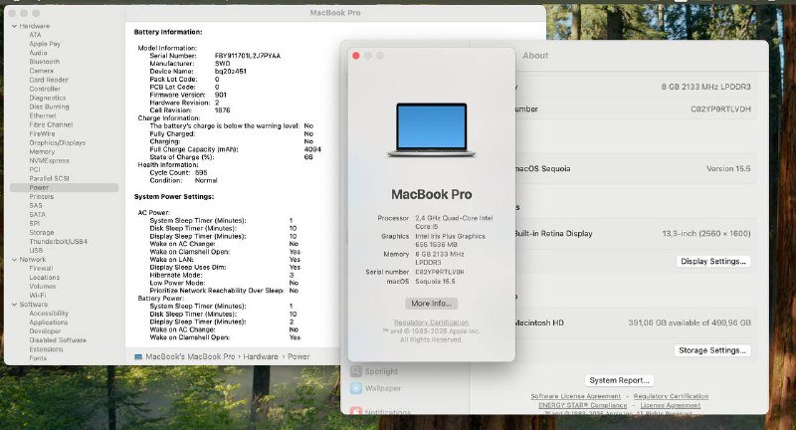Select SATA in the Hardware list
Image resolution: width=796 pixels, height=430 pixels.
click(x=37, y=215)
